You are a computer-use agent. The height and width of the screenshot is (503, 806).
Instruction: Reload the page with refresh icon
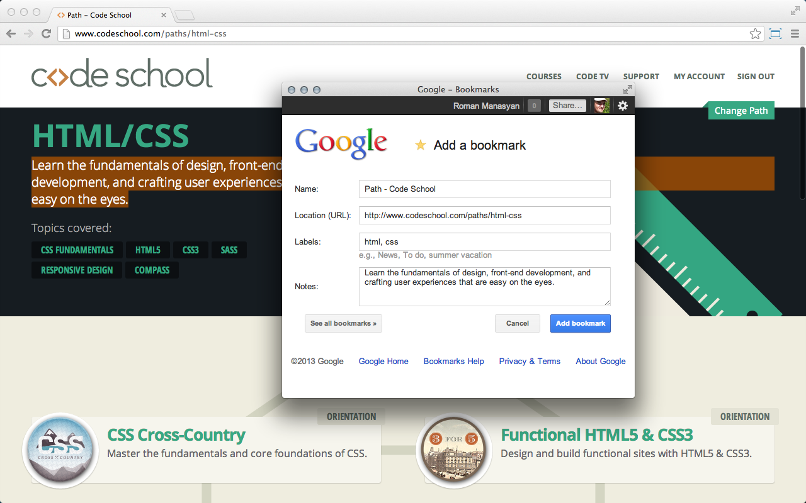click(46, 33)
